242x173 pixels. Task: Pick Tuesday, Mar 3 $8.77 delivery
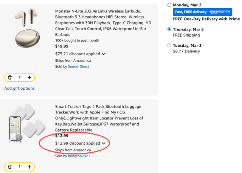point(169,46)
